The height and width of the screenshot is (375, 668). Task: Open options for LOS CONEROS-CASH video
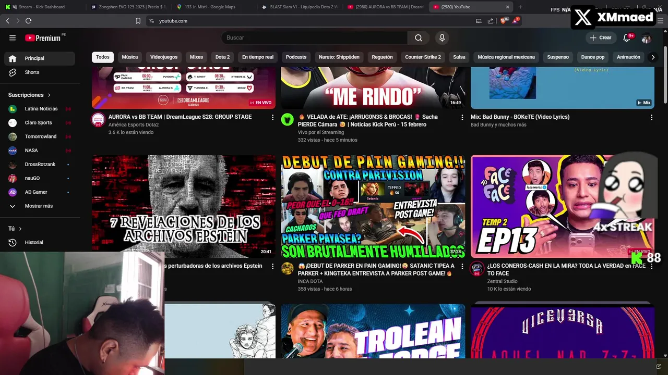click(651, 267)
